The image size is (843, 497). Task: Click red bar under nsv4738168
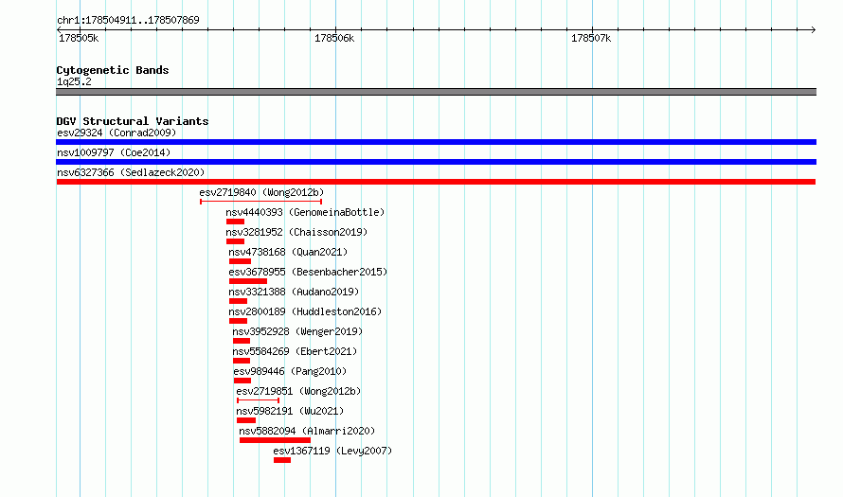point(240,261)
